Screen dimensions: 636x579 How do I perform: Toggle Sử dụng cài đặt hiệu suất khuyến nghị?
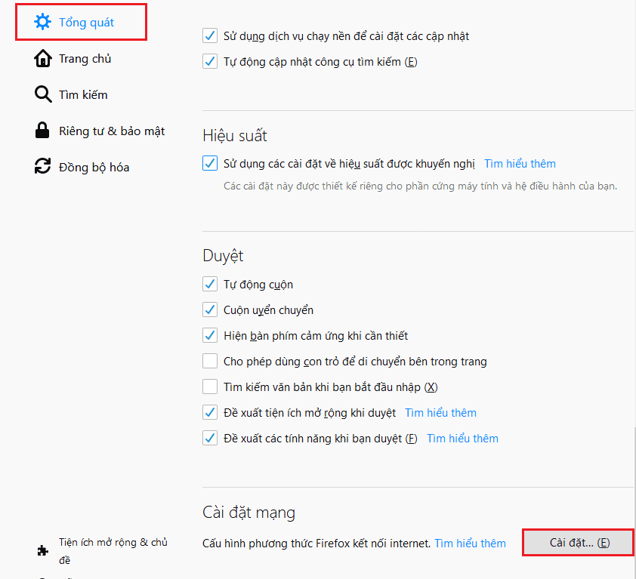tap(211, 164)
